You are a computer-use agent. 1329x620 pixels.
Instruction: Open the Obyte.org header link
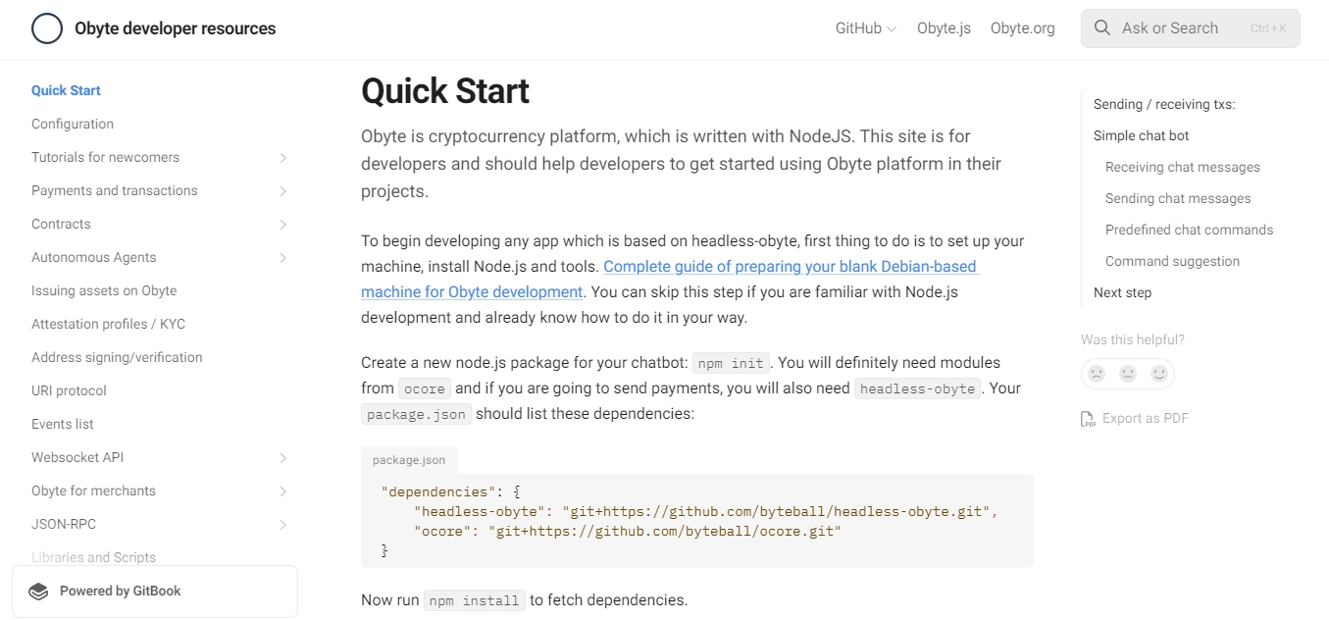pos(1023,28)
